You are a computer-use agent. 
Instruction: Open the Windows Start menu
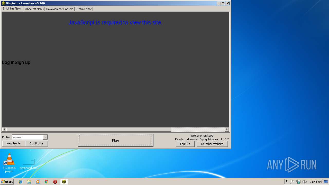pos(7,182)
